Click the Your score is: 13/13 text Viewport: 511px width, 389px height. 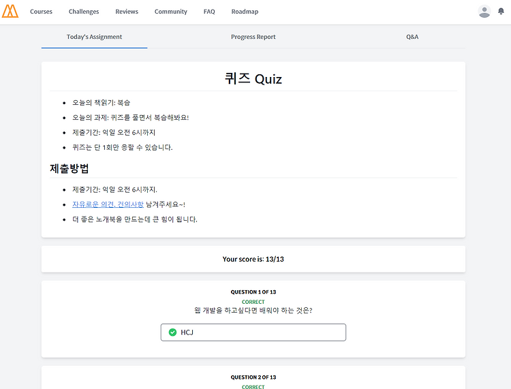[x=253, y=259]
